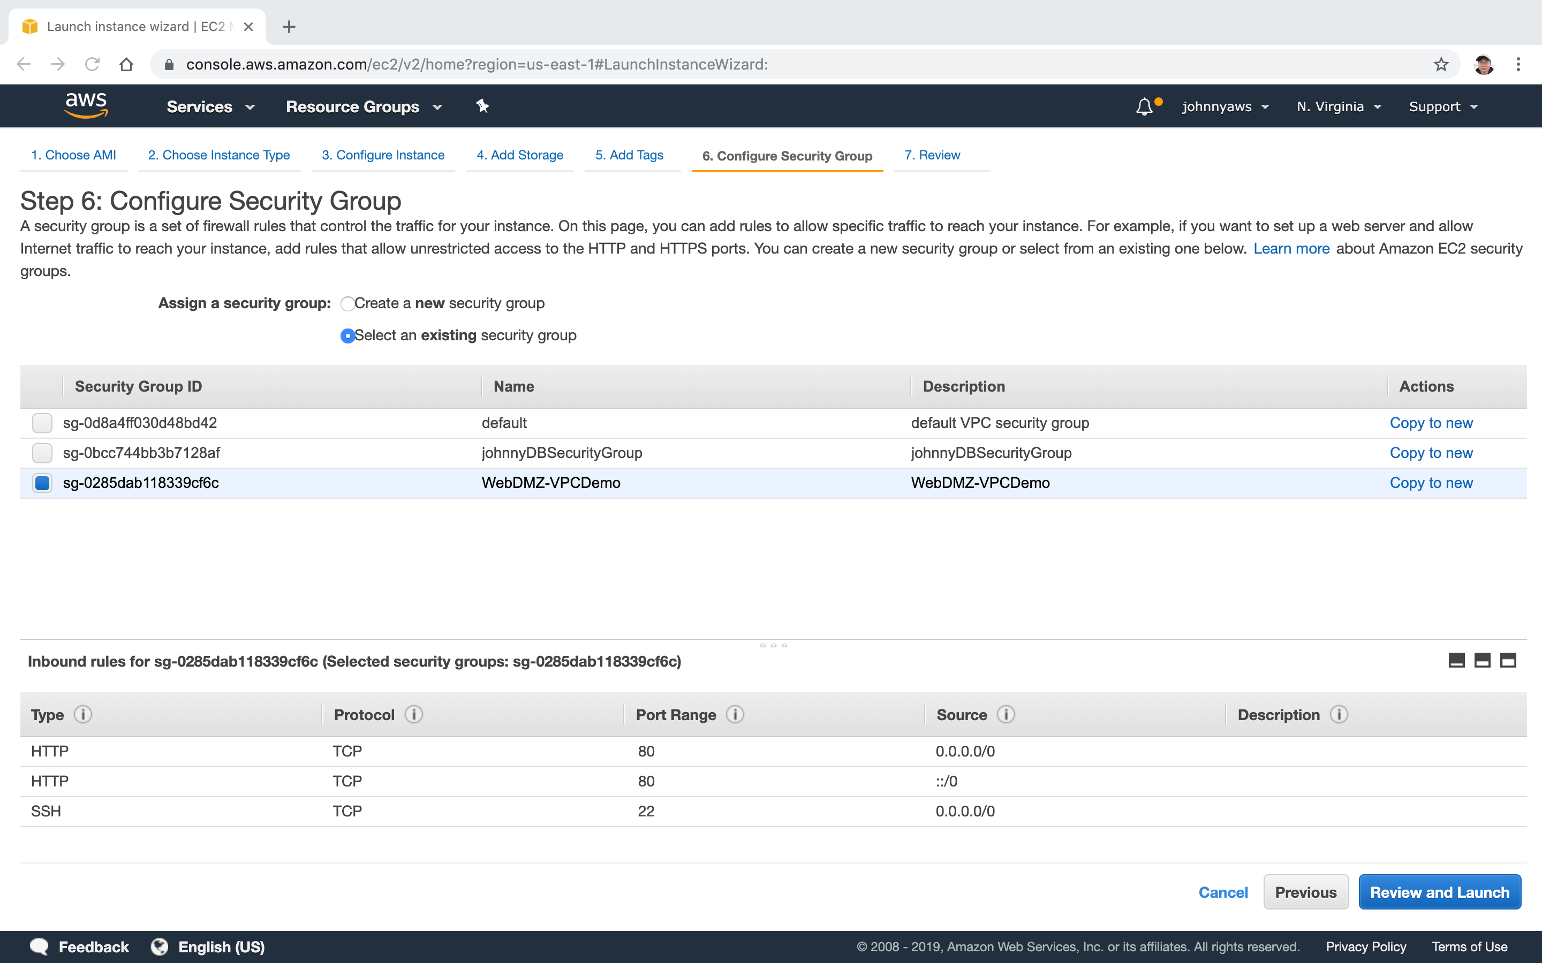Click sg-0bcc744bb3b7128af ID text

click(141, 453)
